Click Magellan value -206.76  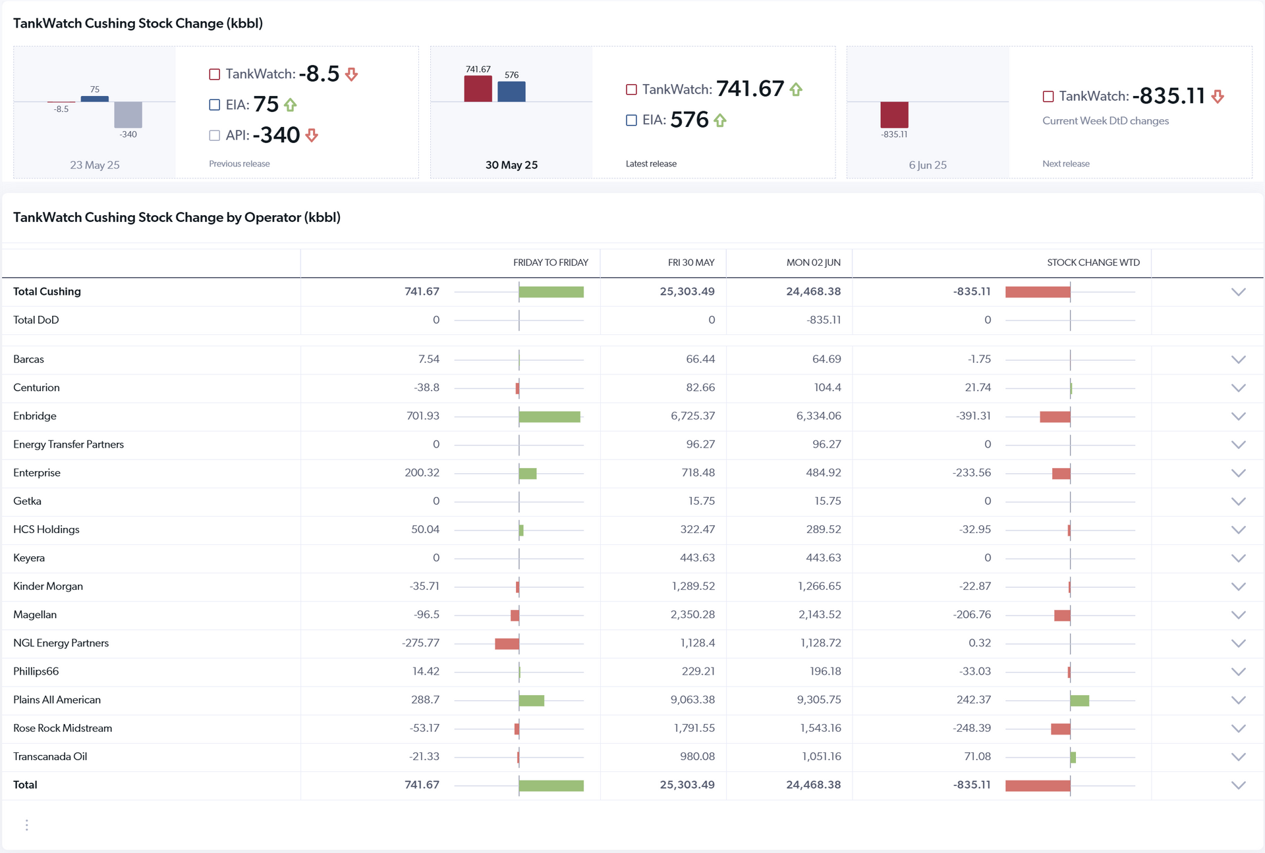[972, 615]
